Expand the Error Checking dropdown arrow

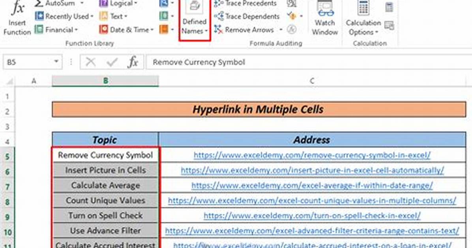[301, 16]
